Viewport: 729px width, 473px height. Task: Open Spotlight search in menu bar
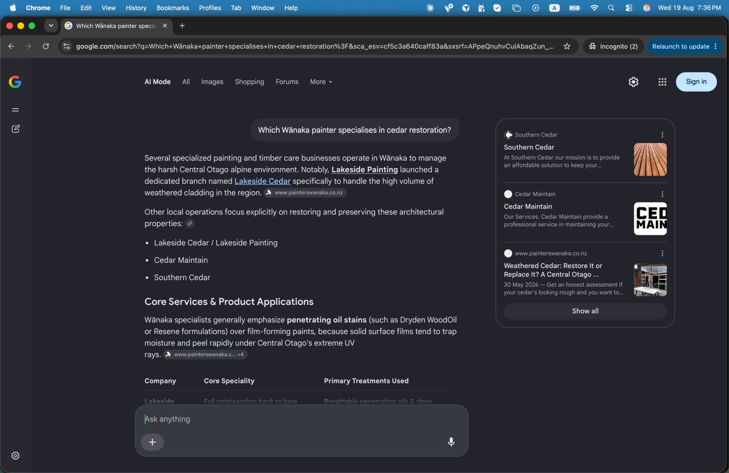611,8
